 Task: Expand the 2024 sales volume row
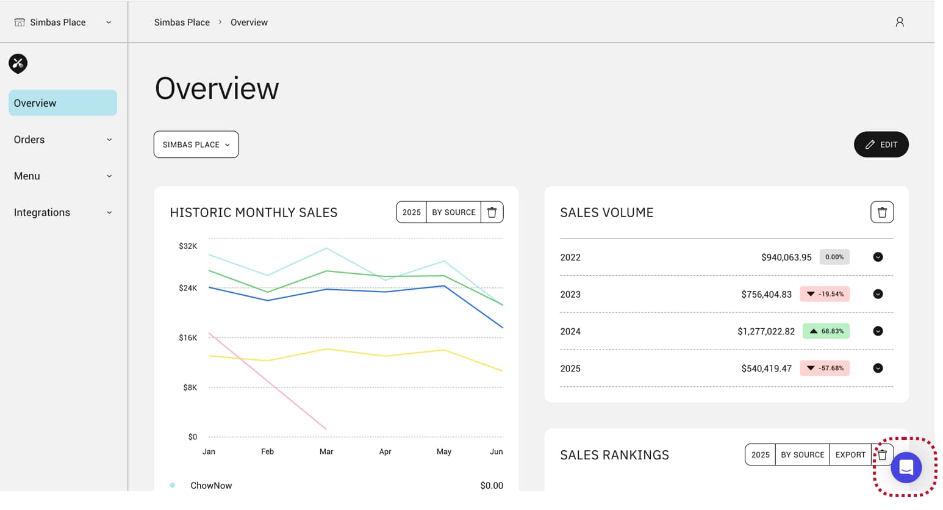pos(878,331)
